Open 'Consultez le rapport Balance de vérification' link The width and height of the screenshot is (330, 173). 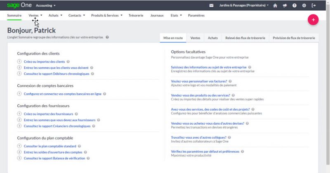click(x=54, y=158)
